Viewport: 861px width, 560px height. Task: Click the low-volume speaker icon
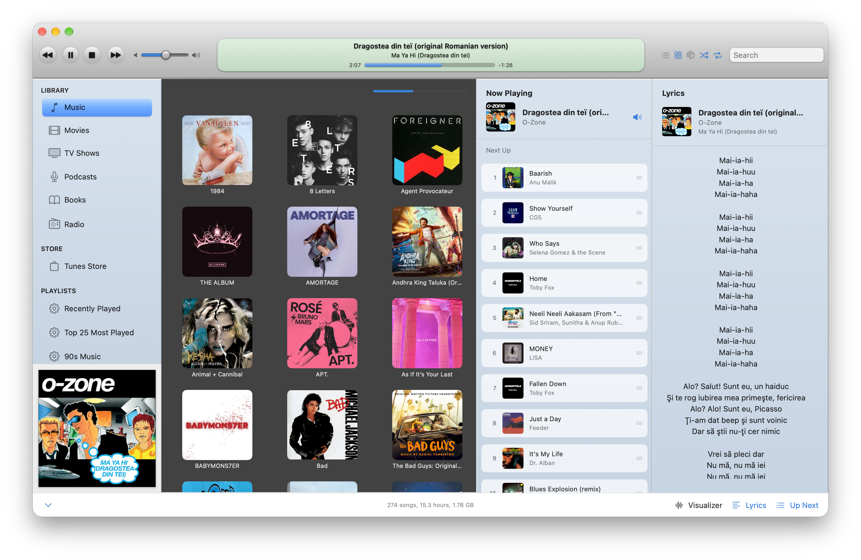(135, 55)
